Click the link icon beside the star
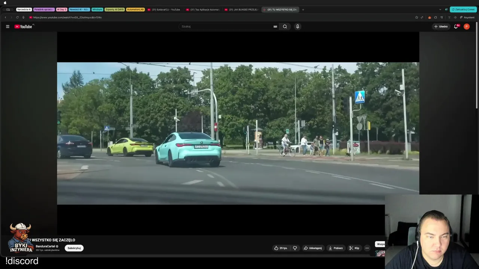479x269 pixels. tap(422, 18)
